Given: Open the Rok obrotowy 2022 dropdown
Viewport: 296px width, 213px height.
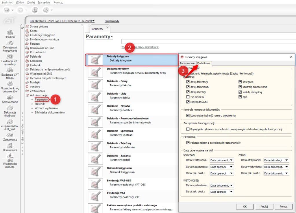Looking at the screenshot, I should pos(62,21).
